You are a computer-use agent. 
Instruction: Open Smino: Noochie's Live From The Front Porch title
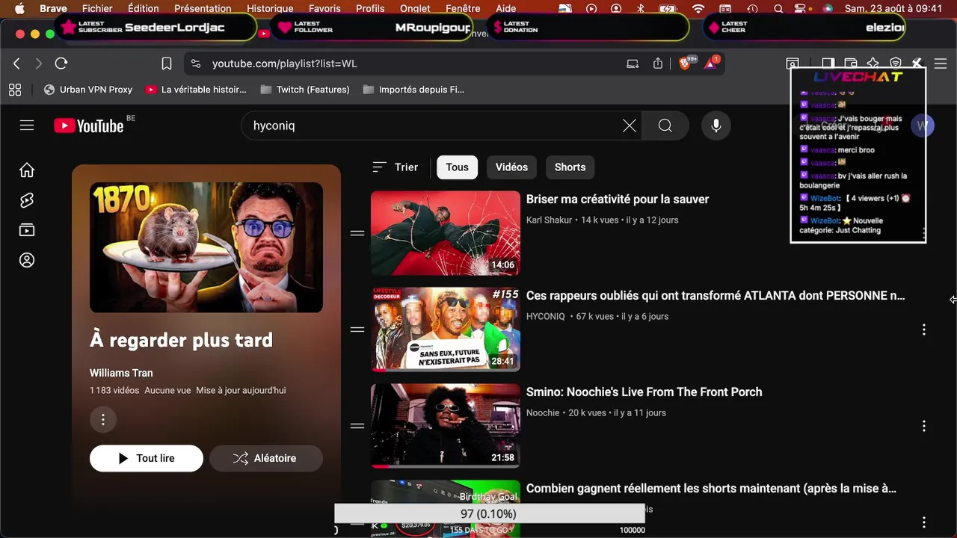tap(644, 392)
